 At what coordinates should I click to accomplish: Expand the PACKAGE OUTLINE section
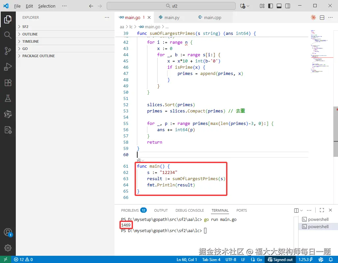coord(65,56)
